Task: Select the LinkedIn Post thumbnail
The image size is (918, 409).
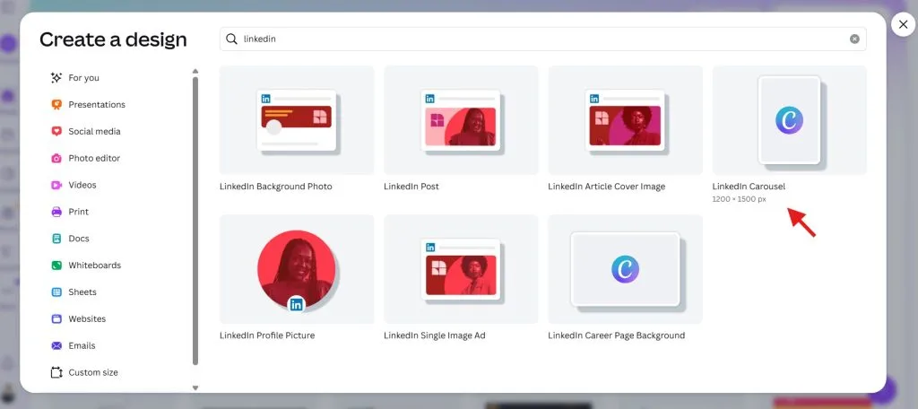Action: tap(461, 120)
